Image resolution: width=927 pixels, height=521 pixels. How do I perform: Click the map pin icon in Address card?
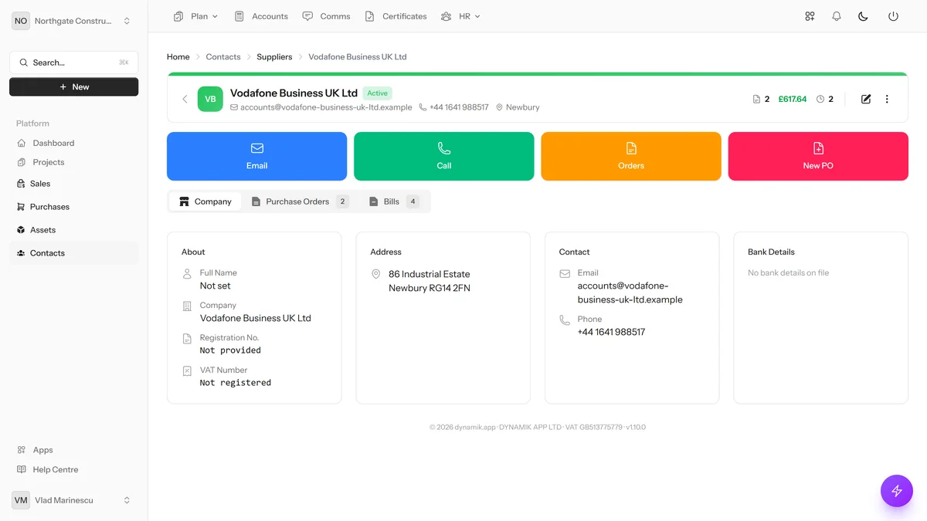coord(376,274)
